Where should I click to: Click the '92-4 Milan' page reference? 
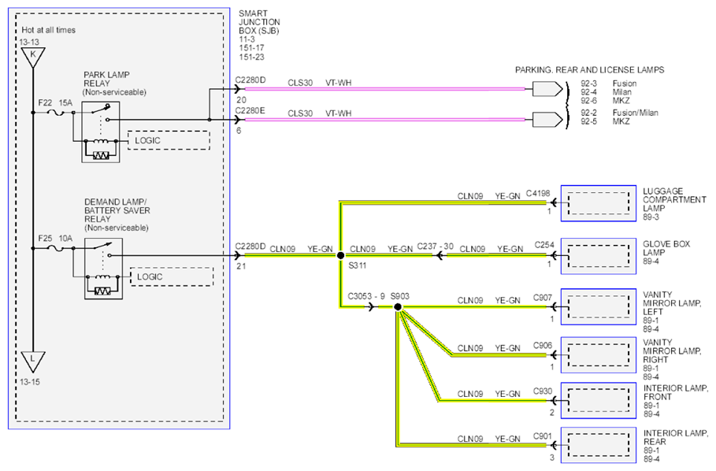point(606,92)
